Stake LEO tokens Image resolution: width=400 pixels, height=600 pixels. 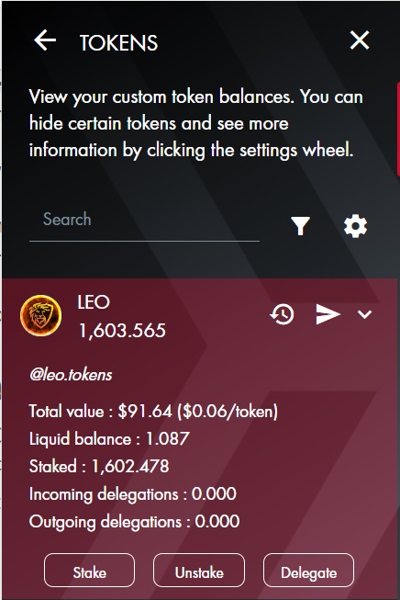(x=89, y=572)
